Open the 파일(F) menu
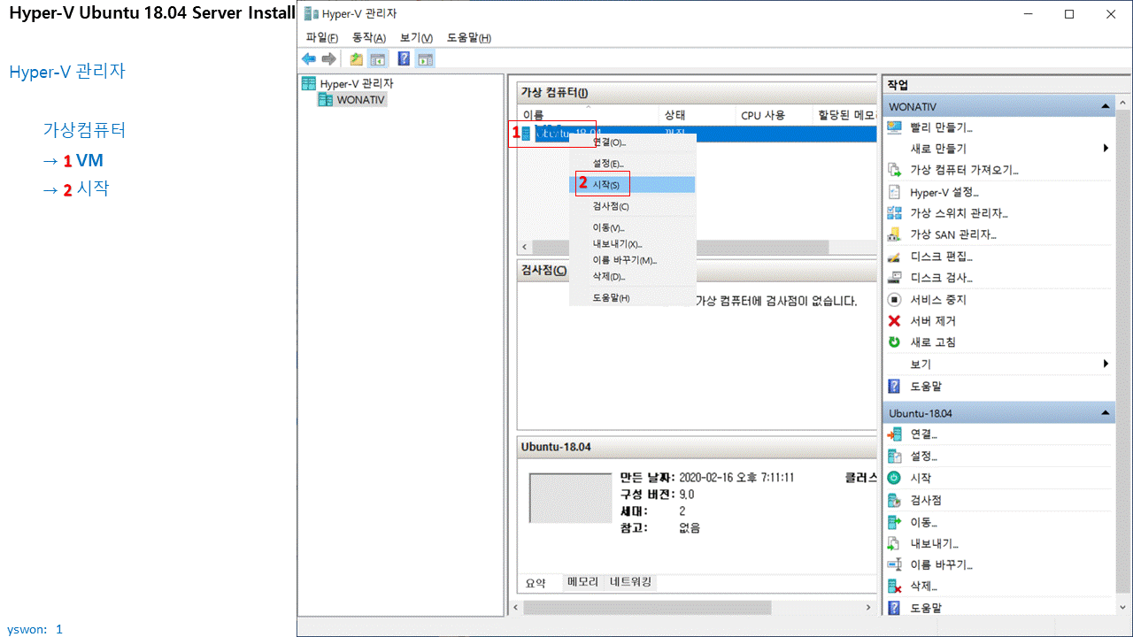1133x637 pixels. point(322,37)
